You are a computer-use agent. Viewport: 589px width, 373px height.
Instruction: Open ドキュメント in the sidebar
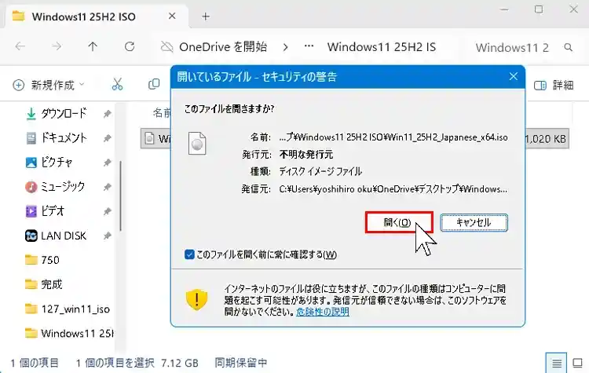tap(64, 138)
